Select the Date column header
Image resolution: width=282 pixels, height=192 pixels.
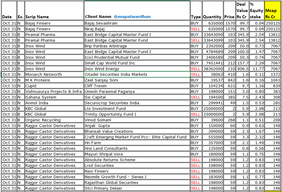(9, 10)
